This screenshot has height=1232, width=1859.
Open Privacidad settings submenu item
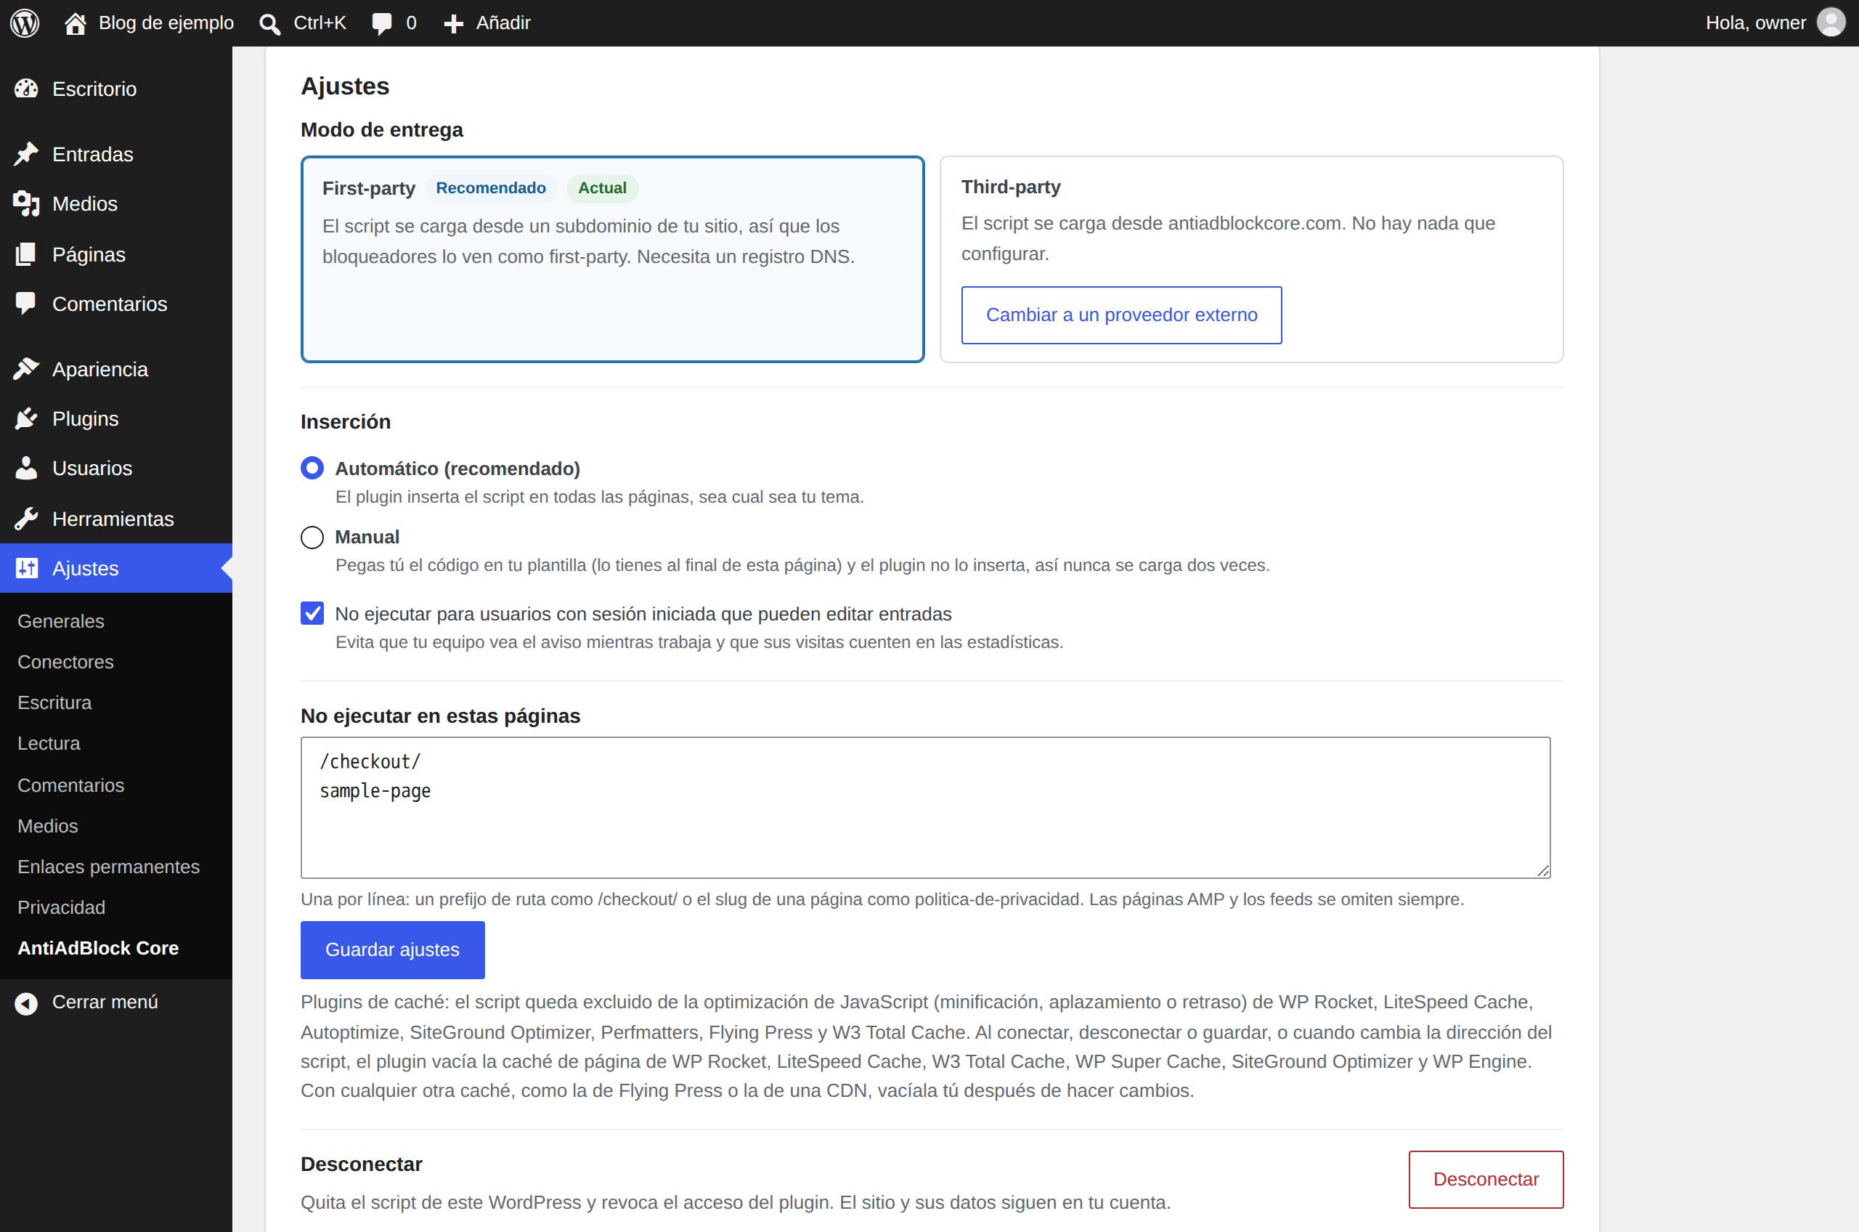click(x=61, y=907)
